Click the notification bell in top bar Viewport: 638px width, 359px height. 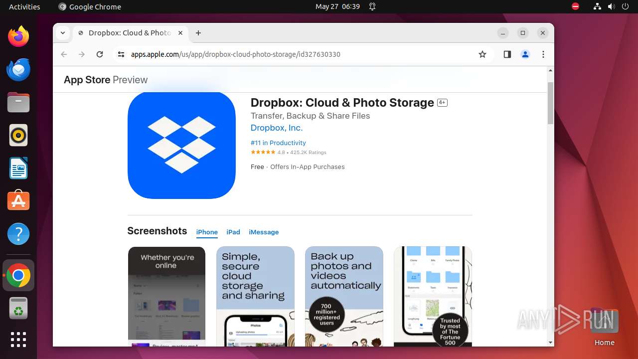[x=372, y=6]
